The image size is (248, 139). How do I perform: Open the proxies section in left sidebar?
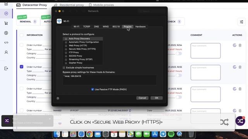click(6, 14)
